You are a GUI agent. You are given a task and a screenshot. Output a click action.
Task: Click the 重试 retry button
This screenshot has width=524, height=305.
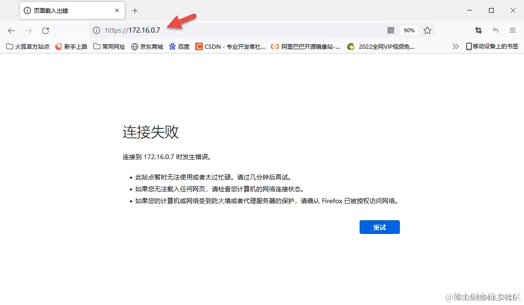point(379,227)
